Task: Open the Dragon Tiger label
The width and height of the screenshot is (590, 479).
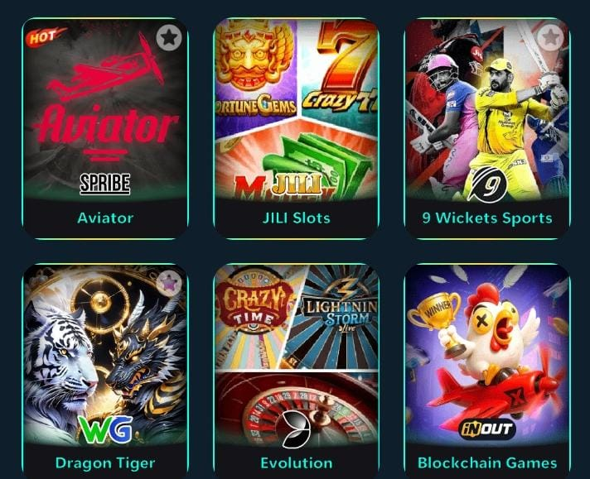Action: click(105, 462)
